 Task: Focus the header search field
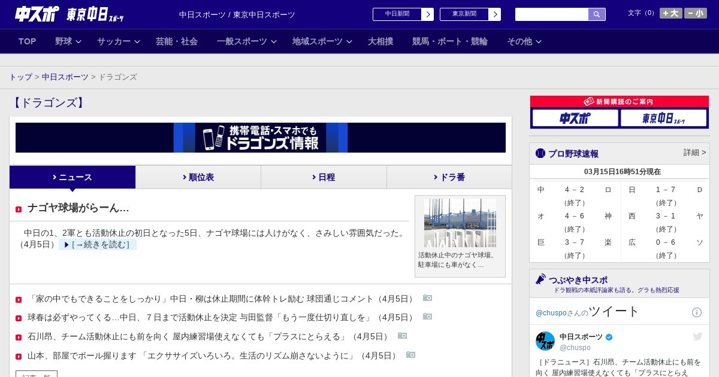(552, 14)
